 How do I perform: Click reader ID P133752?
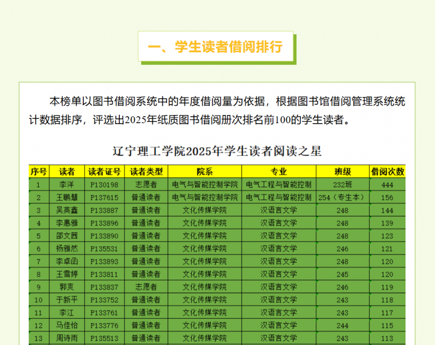click(x=105, y=300)
